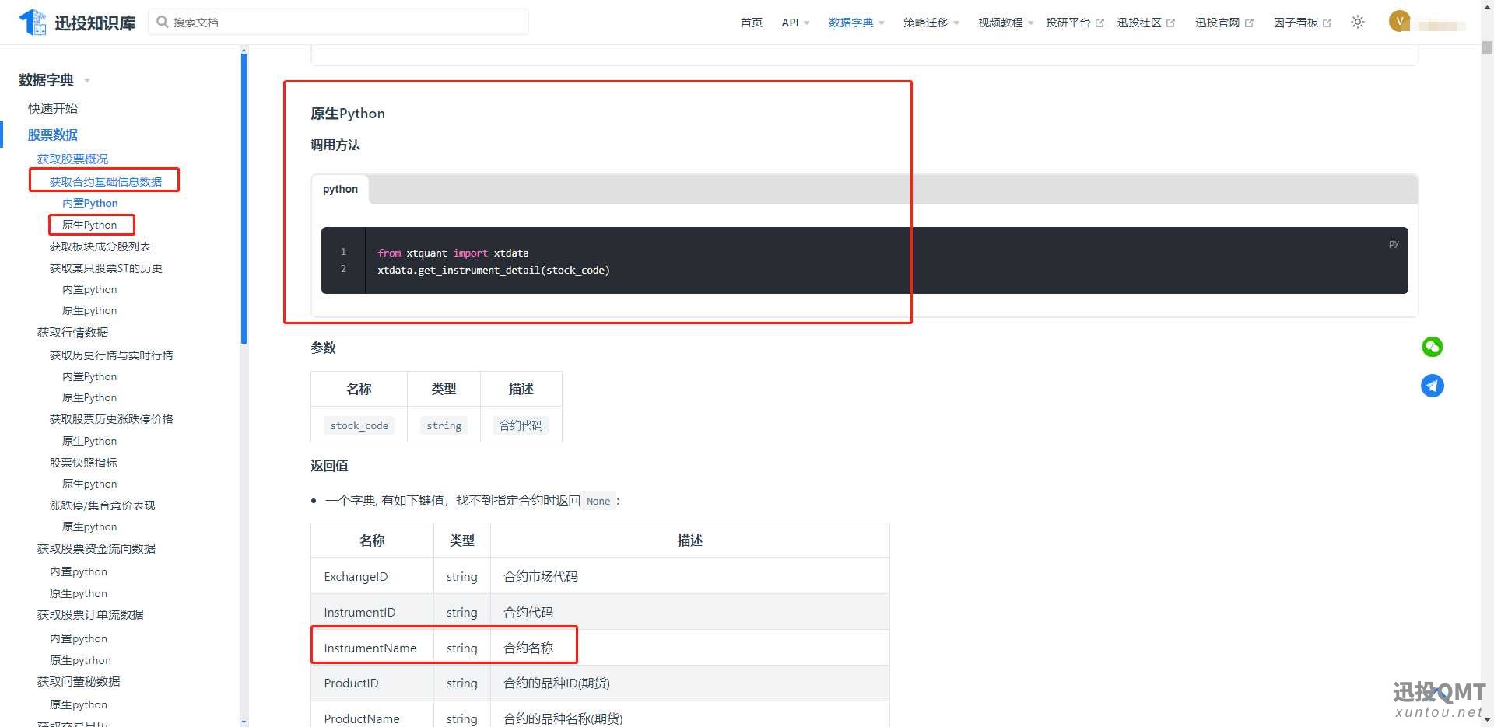Viewport: 1494px width, 727px height.
Task: Expand the 策略迁移 dropdown arrow
Action: pyautogui.click(x=956, y=23)
